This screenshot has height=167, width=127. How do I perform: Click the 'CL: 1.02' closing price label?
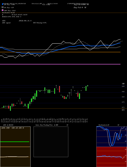[x=46, y=5]
